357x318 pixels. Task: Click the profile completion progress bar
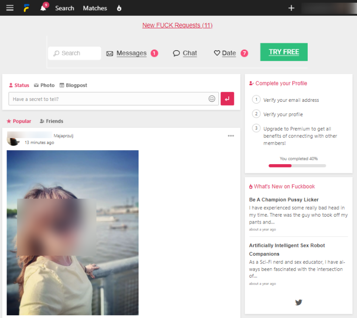tap(297, 166)
